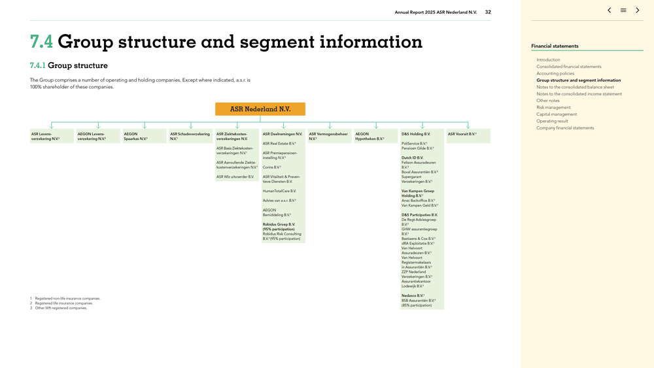Open Operating result section
Image resolution: width=654 pixels, height=368 pixels.
coord(552,121)
